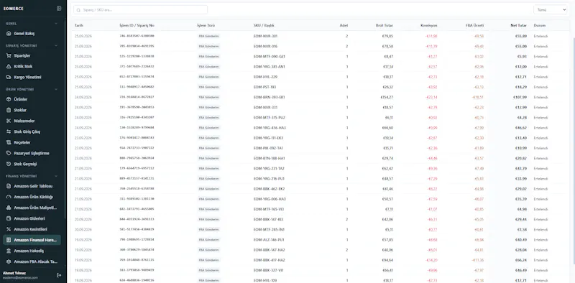Open the Malzemeler tools icon
The height and width of the screenshot is (283, 575).
[x=9, y=121]
